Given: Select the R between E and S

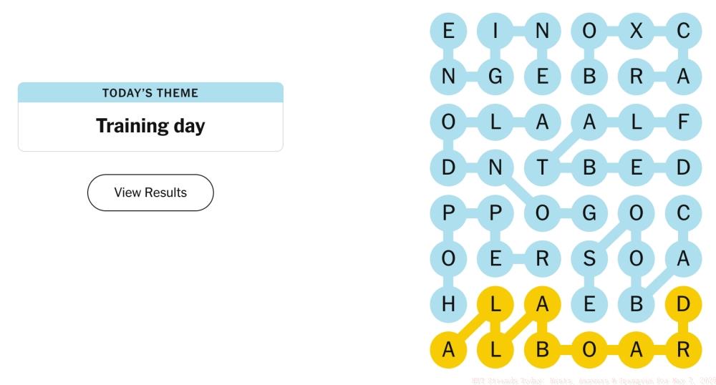Looking at the screenshot, I should (x=542, y=258).
